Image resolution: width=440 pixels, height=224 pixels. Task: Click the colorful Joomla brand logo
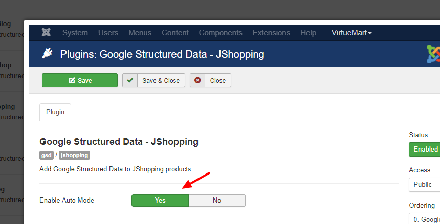pos(433,54)
